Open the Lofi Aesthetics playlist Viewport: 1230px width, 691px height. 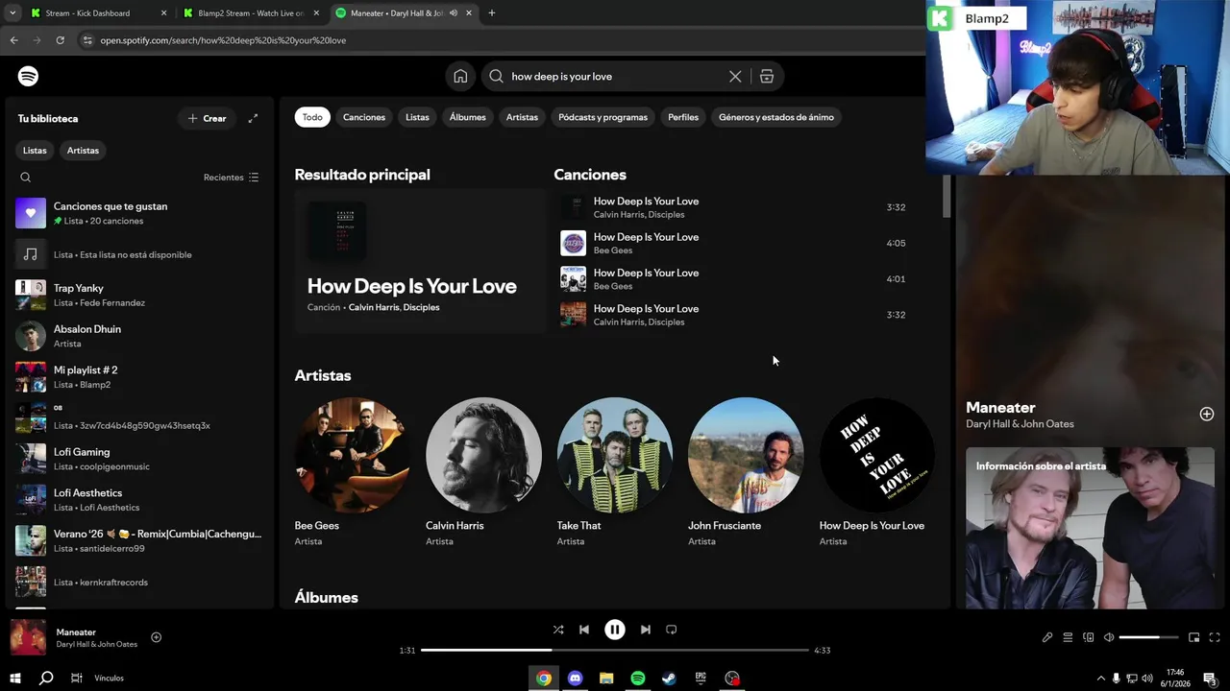(x=139, y=500)
